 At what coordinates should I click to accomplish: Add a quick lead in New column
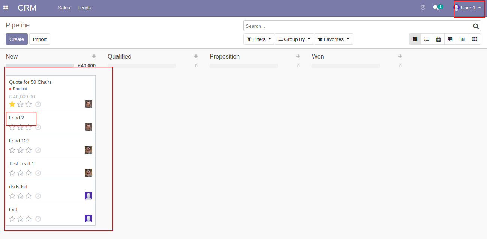pyautogui.click(x=94, y=56)
